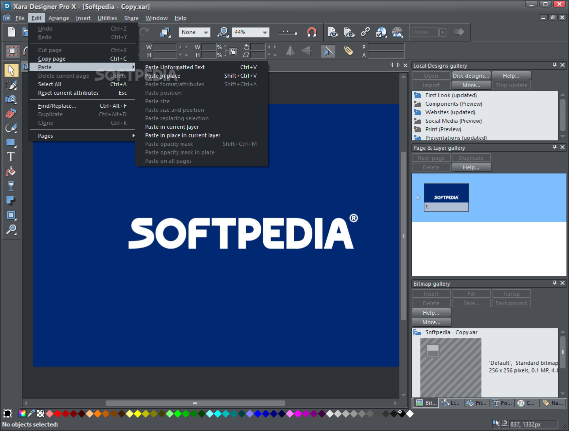Select the Eraser tool
Image resolution: width=569 pixels, height=431 pixels.
(x=11, y=113)
